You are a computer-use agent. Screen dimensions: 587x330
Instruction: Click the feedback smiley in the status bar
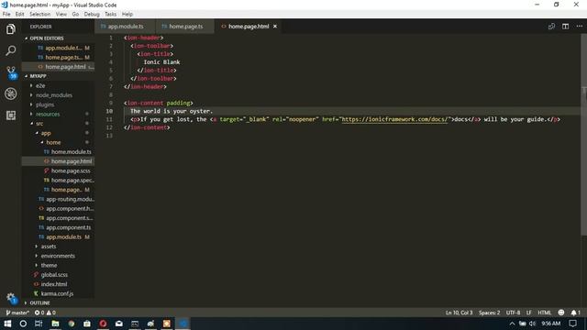click(x=560, y=313)
